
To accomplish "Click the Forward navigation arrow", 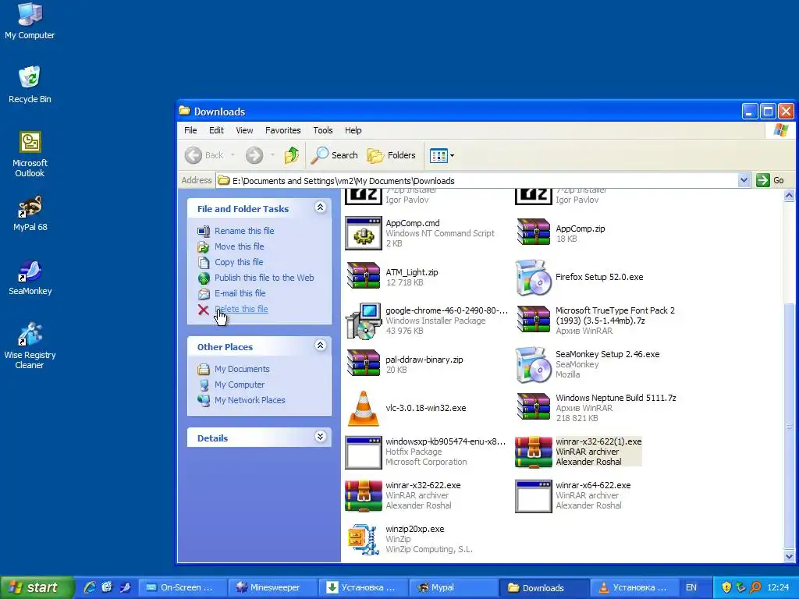I will point(254,155).
